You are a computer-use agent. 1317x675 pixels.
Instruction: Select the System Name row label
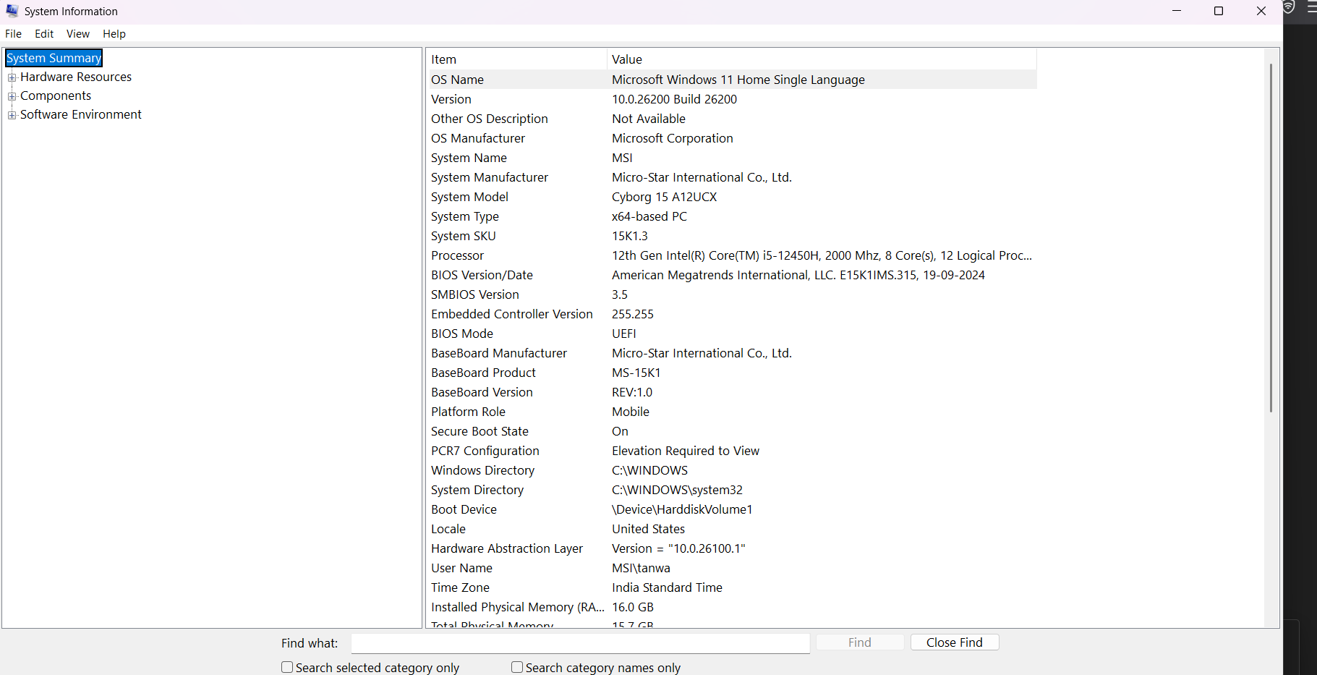point(469,158)
